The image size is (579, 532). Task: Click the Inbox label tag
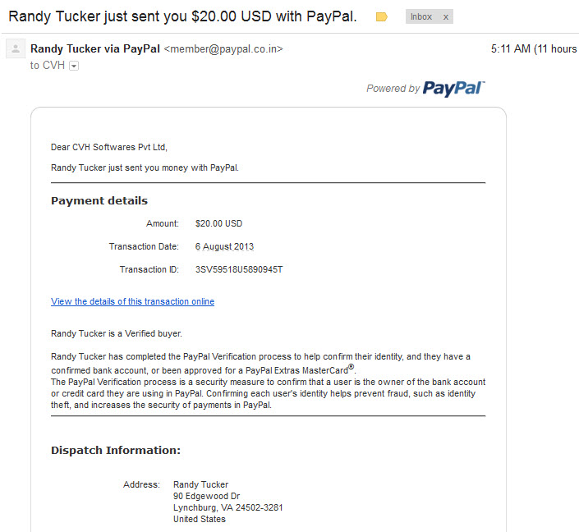pos(421,16)
